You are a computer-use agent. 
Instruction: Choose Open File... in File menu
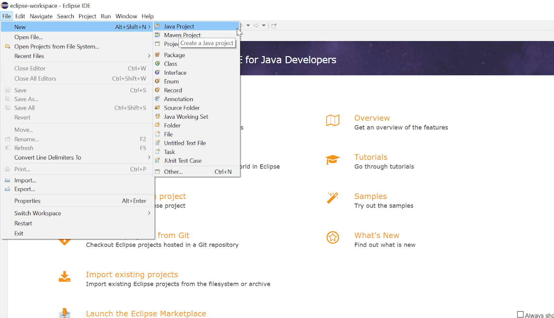[x=77, y=37]
